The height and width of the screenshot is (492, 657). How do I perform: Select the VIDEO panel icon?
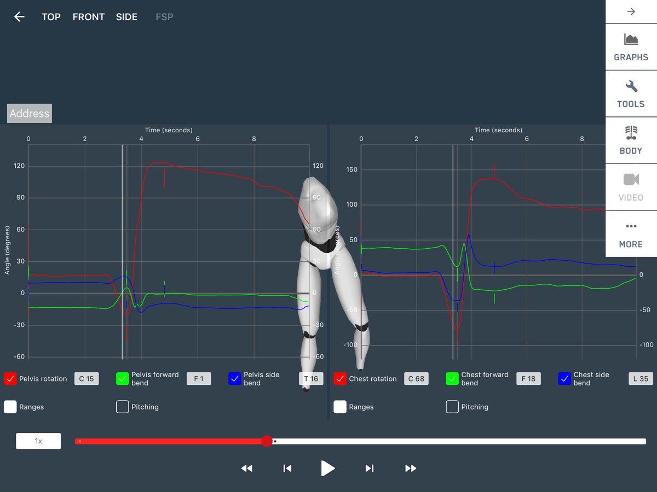click(630, 187)
